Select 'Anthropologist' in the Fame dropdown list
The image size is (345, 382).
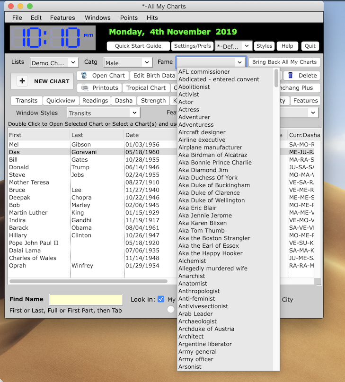point(199,291)
